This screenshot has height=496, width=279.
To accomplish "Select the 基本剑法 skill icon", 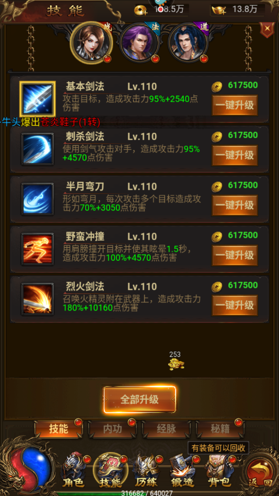I will pyautogui.click(x=38, y=99).
